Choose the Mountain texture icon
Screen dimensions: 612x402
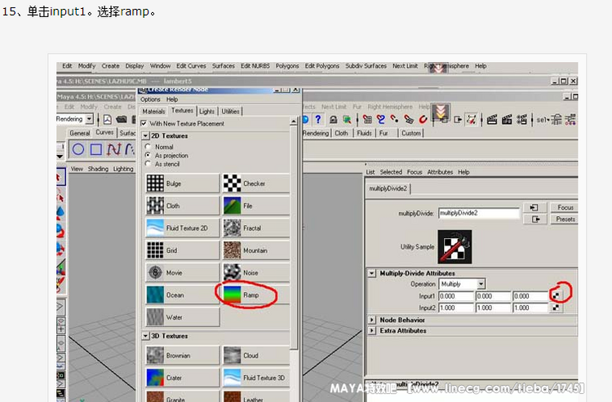(x=231, y=250)
